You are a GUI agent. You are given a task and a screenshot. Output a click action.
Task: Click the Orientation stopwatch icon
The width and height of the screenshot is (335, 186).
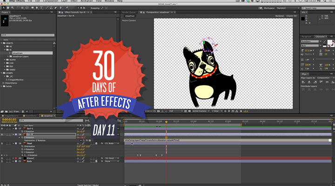coord(22,147)
